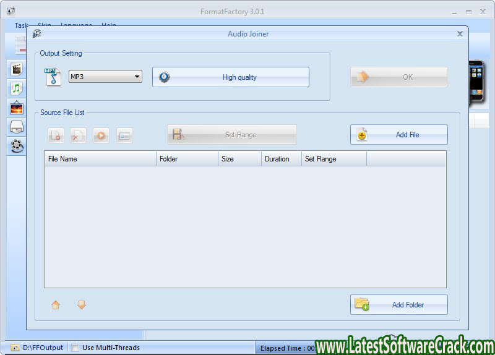Move item up with orange up arrow
Viewport: 495px width, 355px height.
click(x=56, y=305)
